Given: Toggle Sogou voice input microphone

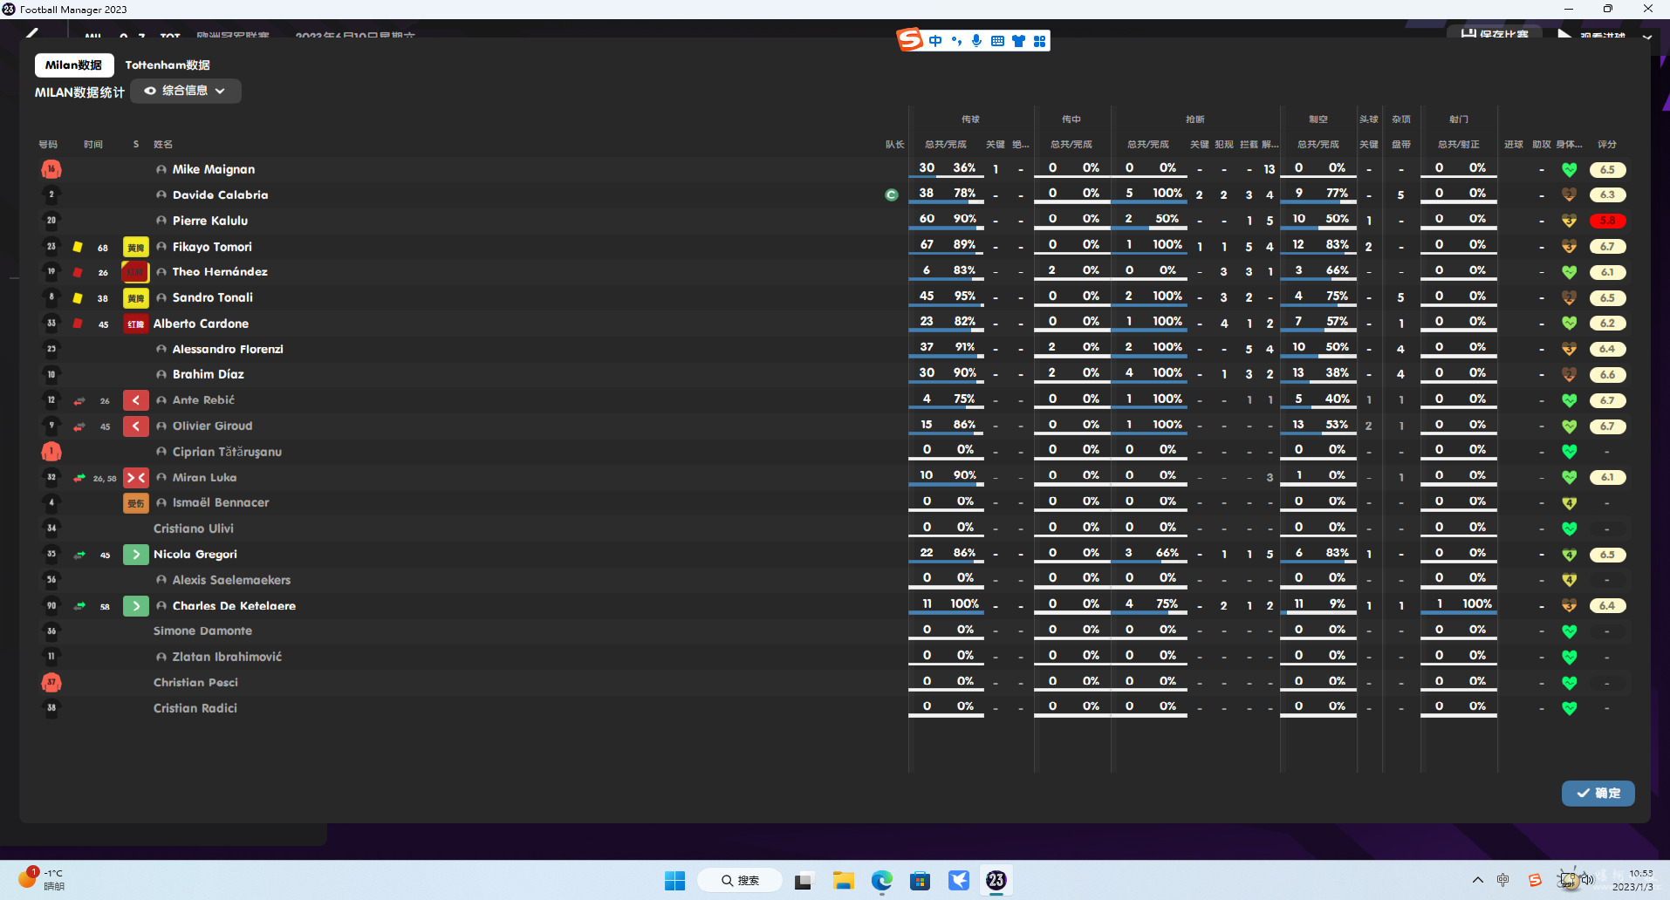Looking at the screenshot, I should point(976,41).
